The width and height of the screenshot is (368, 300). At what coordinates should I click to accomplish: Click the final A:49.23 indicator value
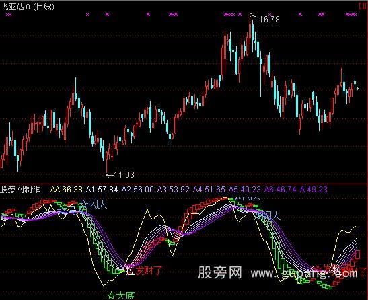coord(314,190)
